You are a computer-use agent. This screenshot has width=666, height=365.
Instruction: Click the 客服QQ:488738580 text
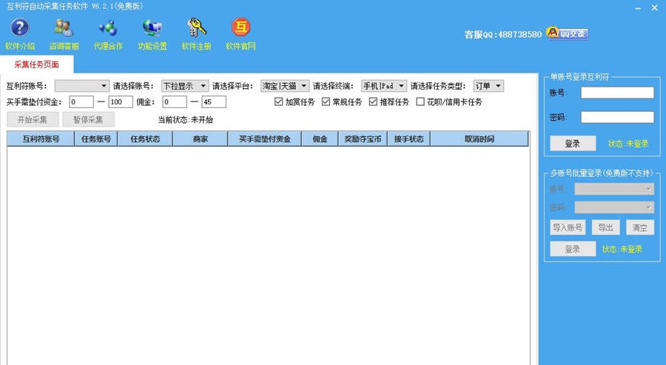click(503, 34)
